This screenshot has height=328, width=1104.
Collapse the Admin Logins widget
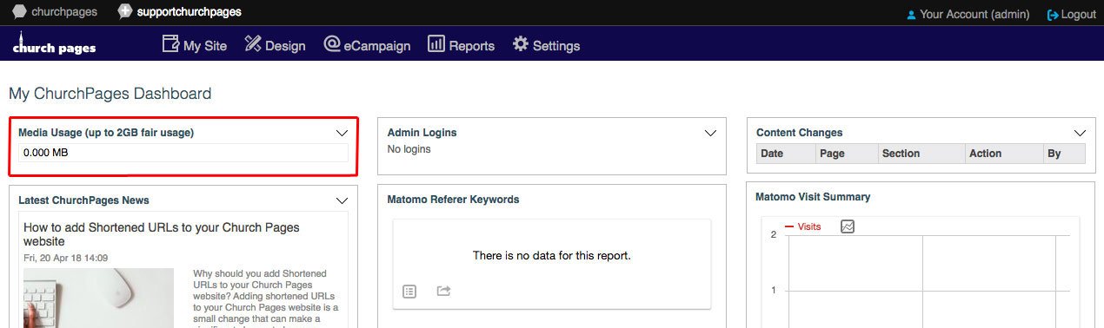click(710, 133)
